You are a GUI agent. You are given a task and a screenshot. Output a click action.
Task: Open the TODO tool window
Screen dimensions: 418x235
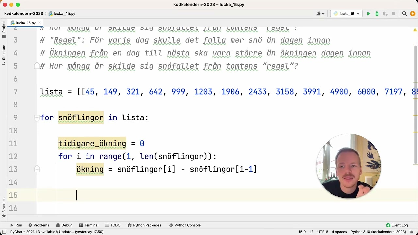(x=112, y=225)
